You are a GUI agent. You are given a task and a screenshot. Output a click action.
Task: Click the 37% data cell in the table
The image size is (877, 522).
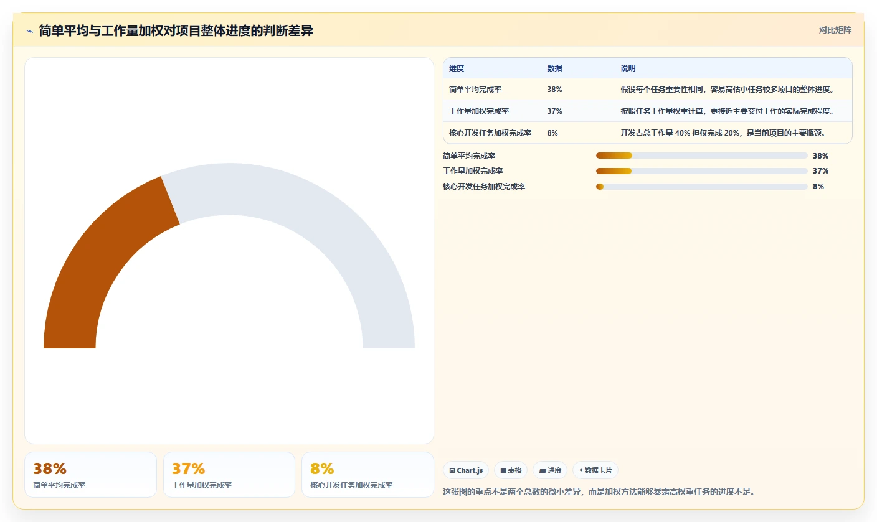tap(555, 111)
